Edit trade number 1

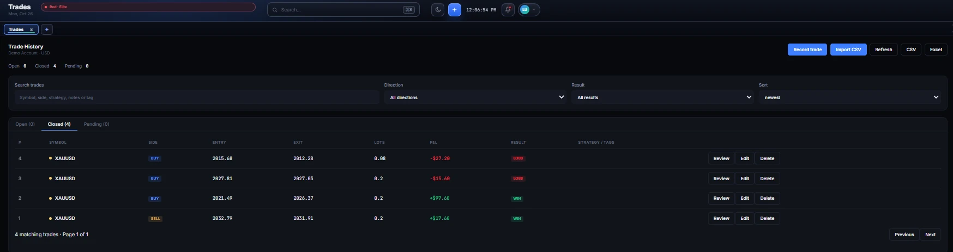pos(745,218)
